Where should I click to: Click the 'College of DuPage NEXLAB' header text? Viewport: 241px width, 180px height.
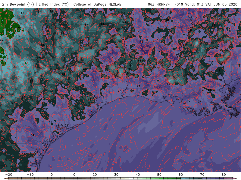click(97, 4)
